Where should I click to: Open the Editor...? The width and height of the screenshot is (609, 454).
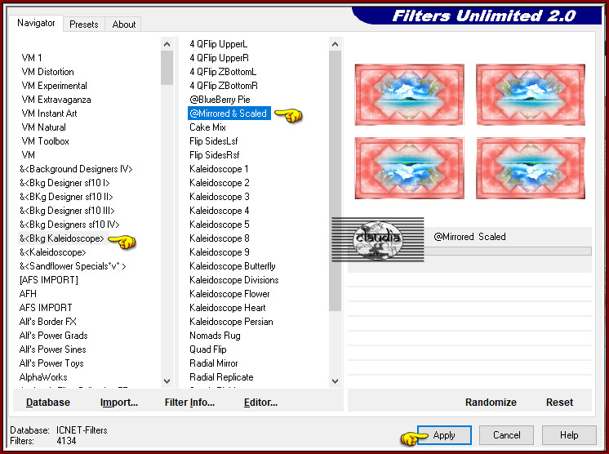(x=260, y=403)
